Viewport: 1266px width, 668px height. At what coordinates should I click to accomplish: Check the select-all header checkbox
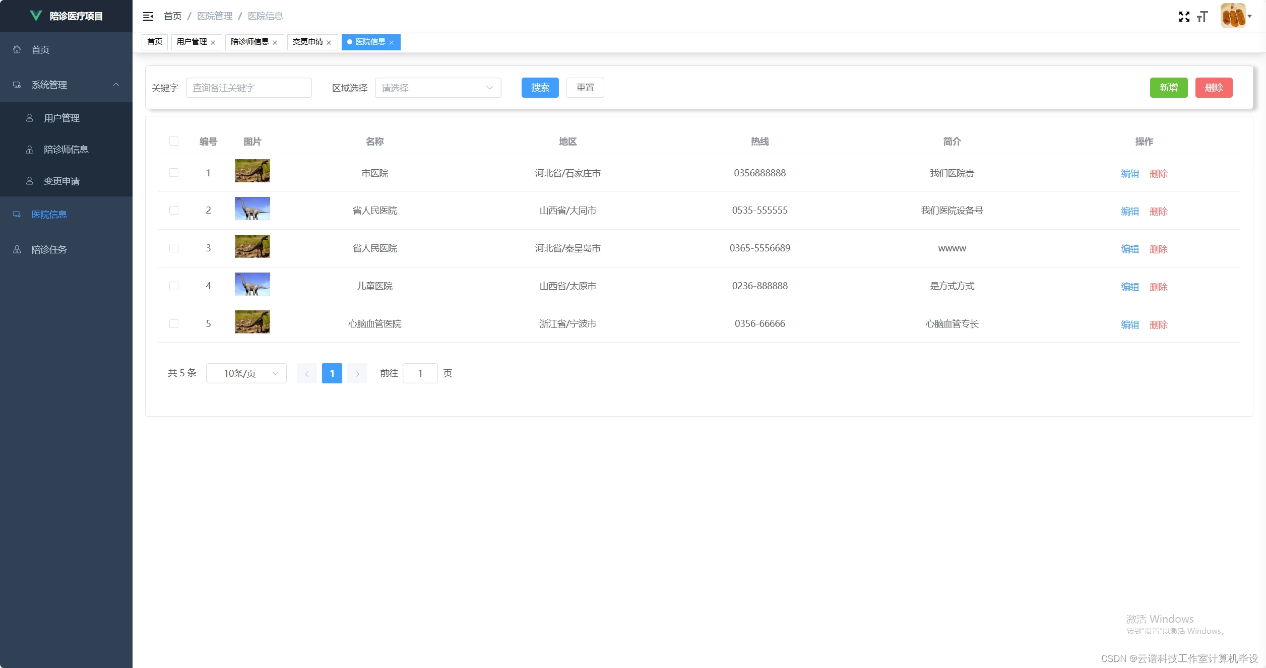click(174, 141)
